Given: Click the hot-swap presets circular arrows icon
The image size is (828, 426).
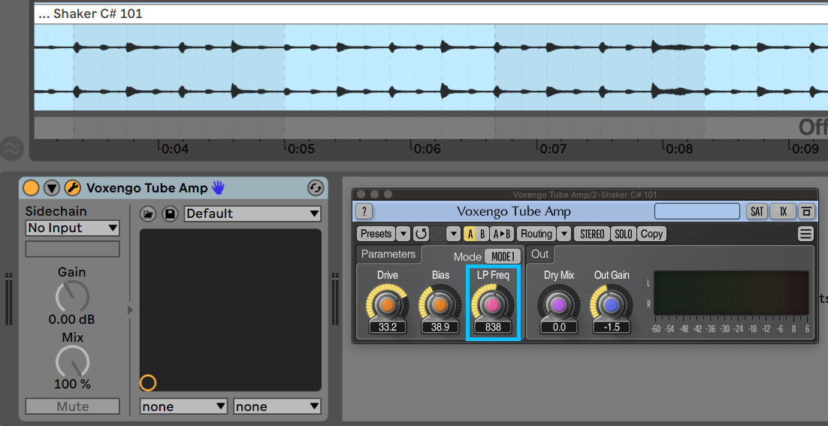Looking at the screenshot, I should 316,188.
